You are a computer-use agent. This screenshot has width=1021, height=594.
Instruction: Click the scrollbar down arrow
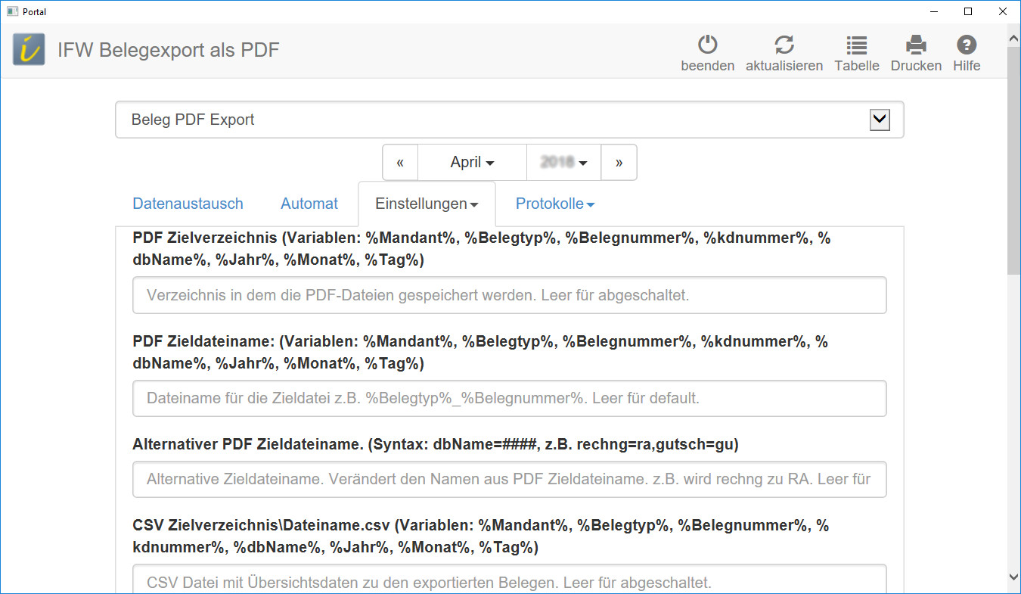pyautogui.click(x=1013, y=577)
